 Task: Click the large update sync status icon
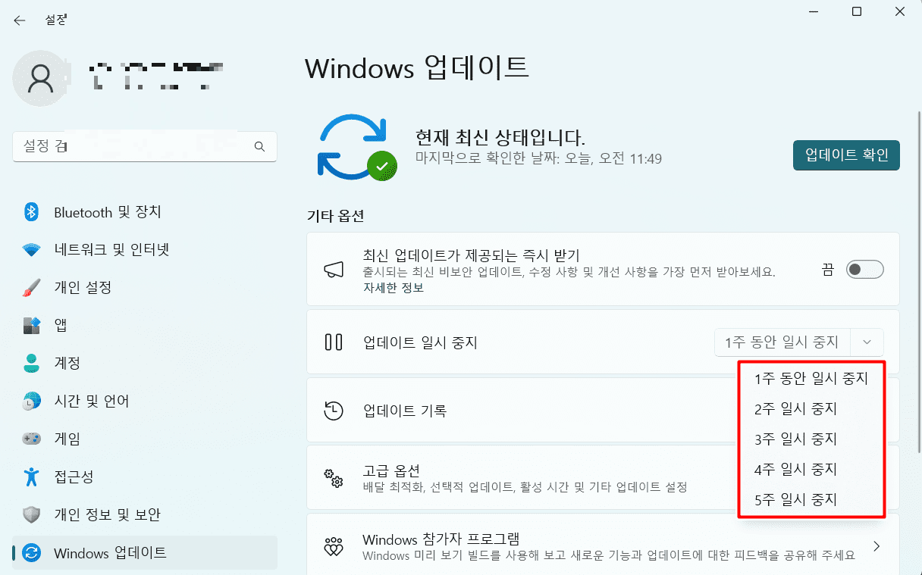point(356,148)
